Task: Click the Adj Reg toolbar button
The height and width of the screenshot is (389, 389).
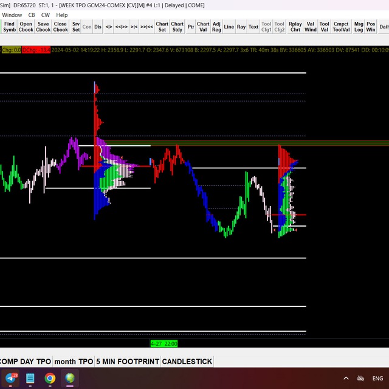Action: (x=216, y=27)
